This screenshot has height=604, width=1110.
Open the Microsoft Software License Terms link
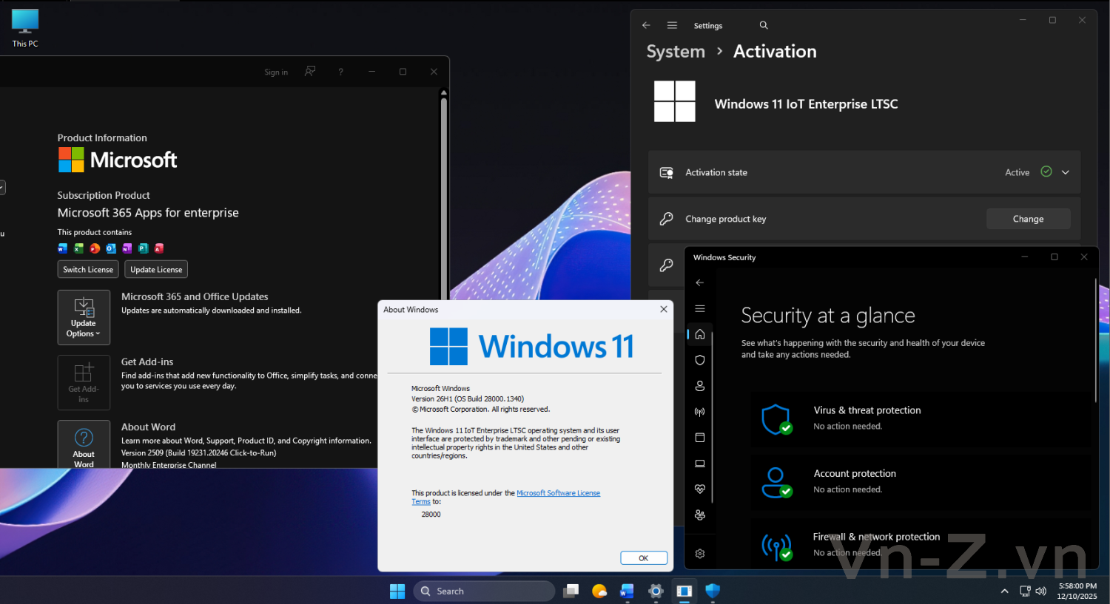pyautogui.click(x=558, y=493)
